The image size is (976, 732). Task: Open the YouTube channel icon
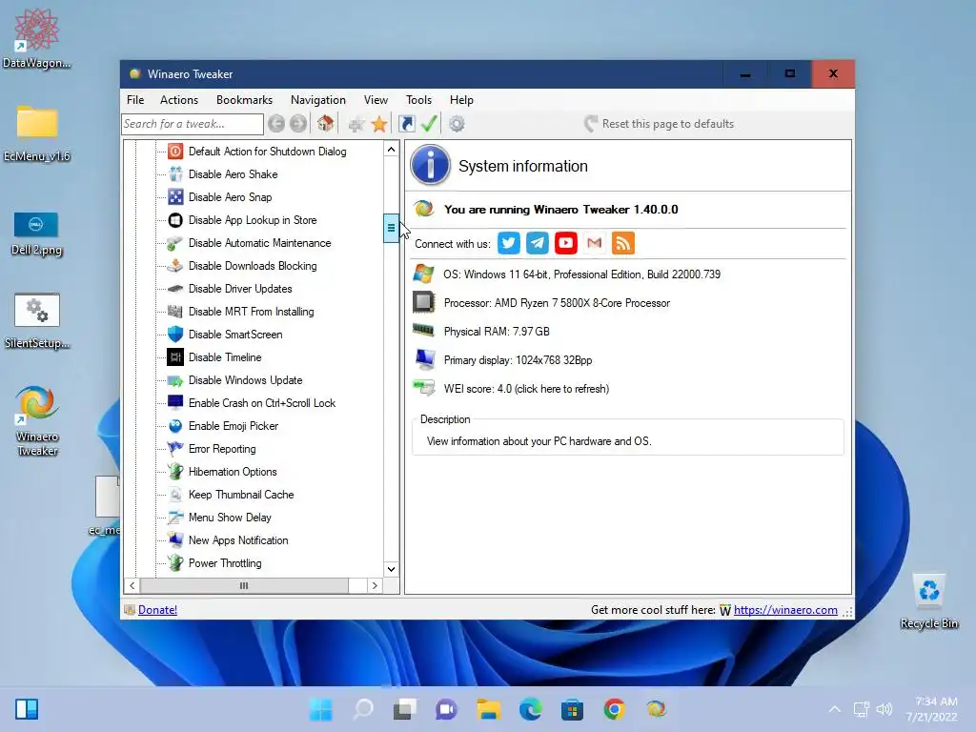point(566,243)
